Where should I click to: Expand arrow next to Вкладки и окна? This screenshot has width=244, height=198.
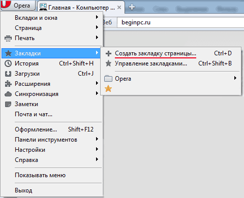97,17
